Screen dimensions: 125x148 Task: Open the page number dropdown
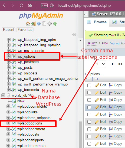point(100,64)
